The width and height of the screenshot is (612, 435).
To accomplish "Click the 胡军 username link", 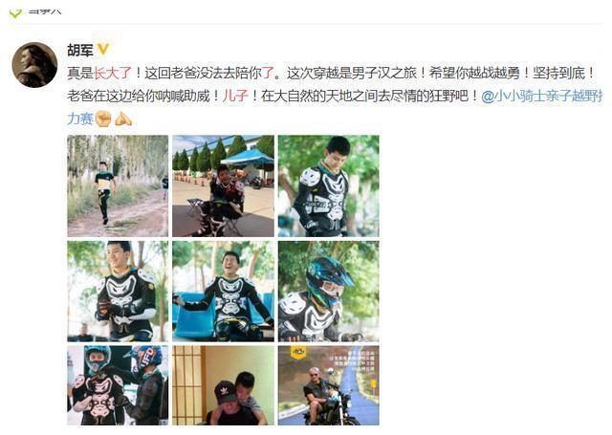I will (x=80, y=51).
